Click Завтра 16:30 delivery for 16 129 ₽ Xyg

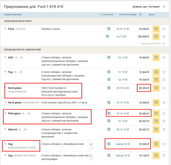click(122, 155)
